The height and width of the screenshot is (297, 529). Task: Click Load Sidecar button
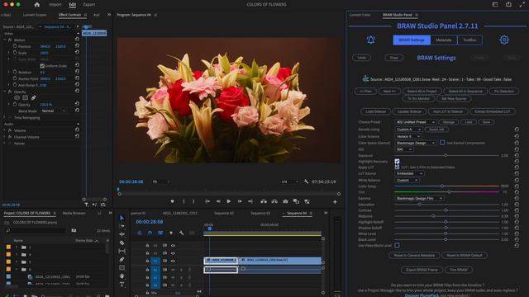(375, 111)
